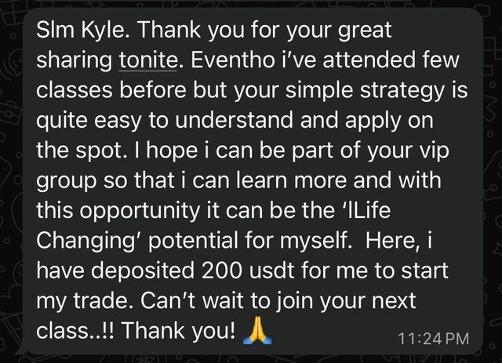Viewport: 502px width, 363px height.
Task: Click the word "trade." in the message
Action: pos(100,300)
